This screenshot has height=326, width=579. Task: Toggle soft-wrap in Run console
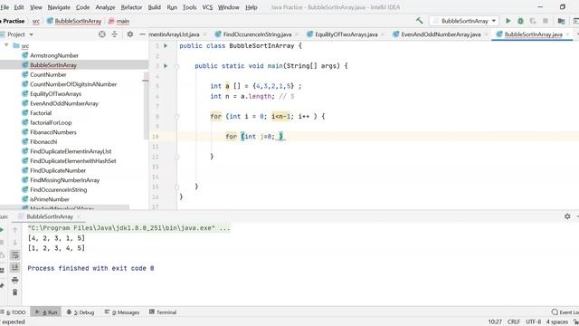point(14,255)
